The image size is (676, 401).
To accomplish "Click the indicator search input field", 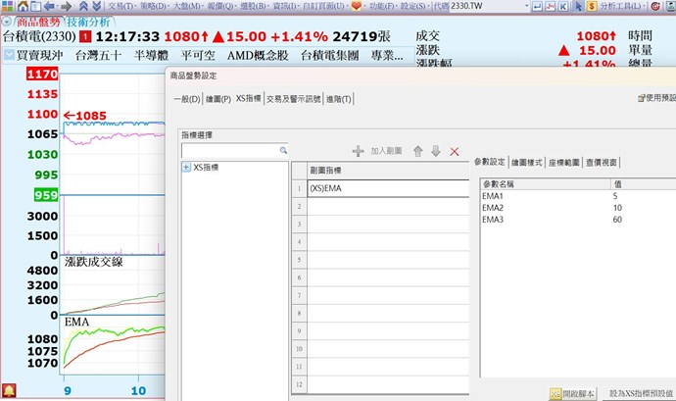I will pyautogui.click(x=229, y=151).
